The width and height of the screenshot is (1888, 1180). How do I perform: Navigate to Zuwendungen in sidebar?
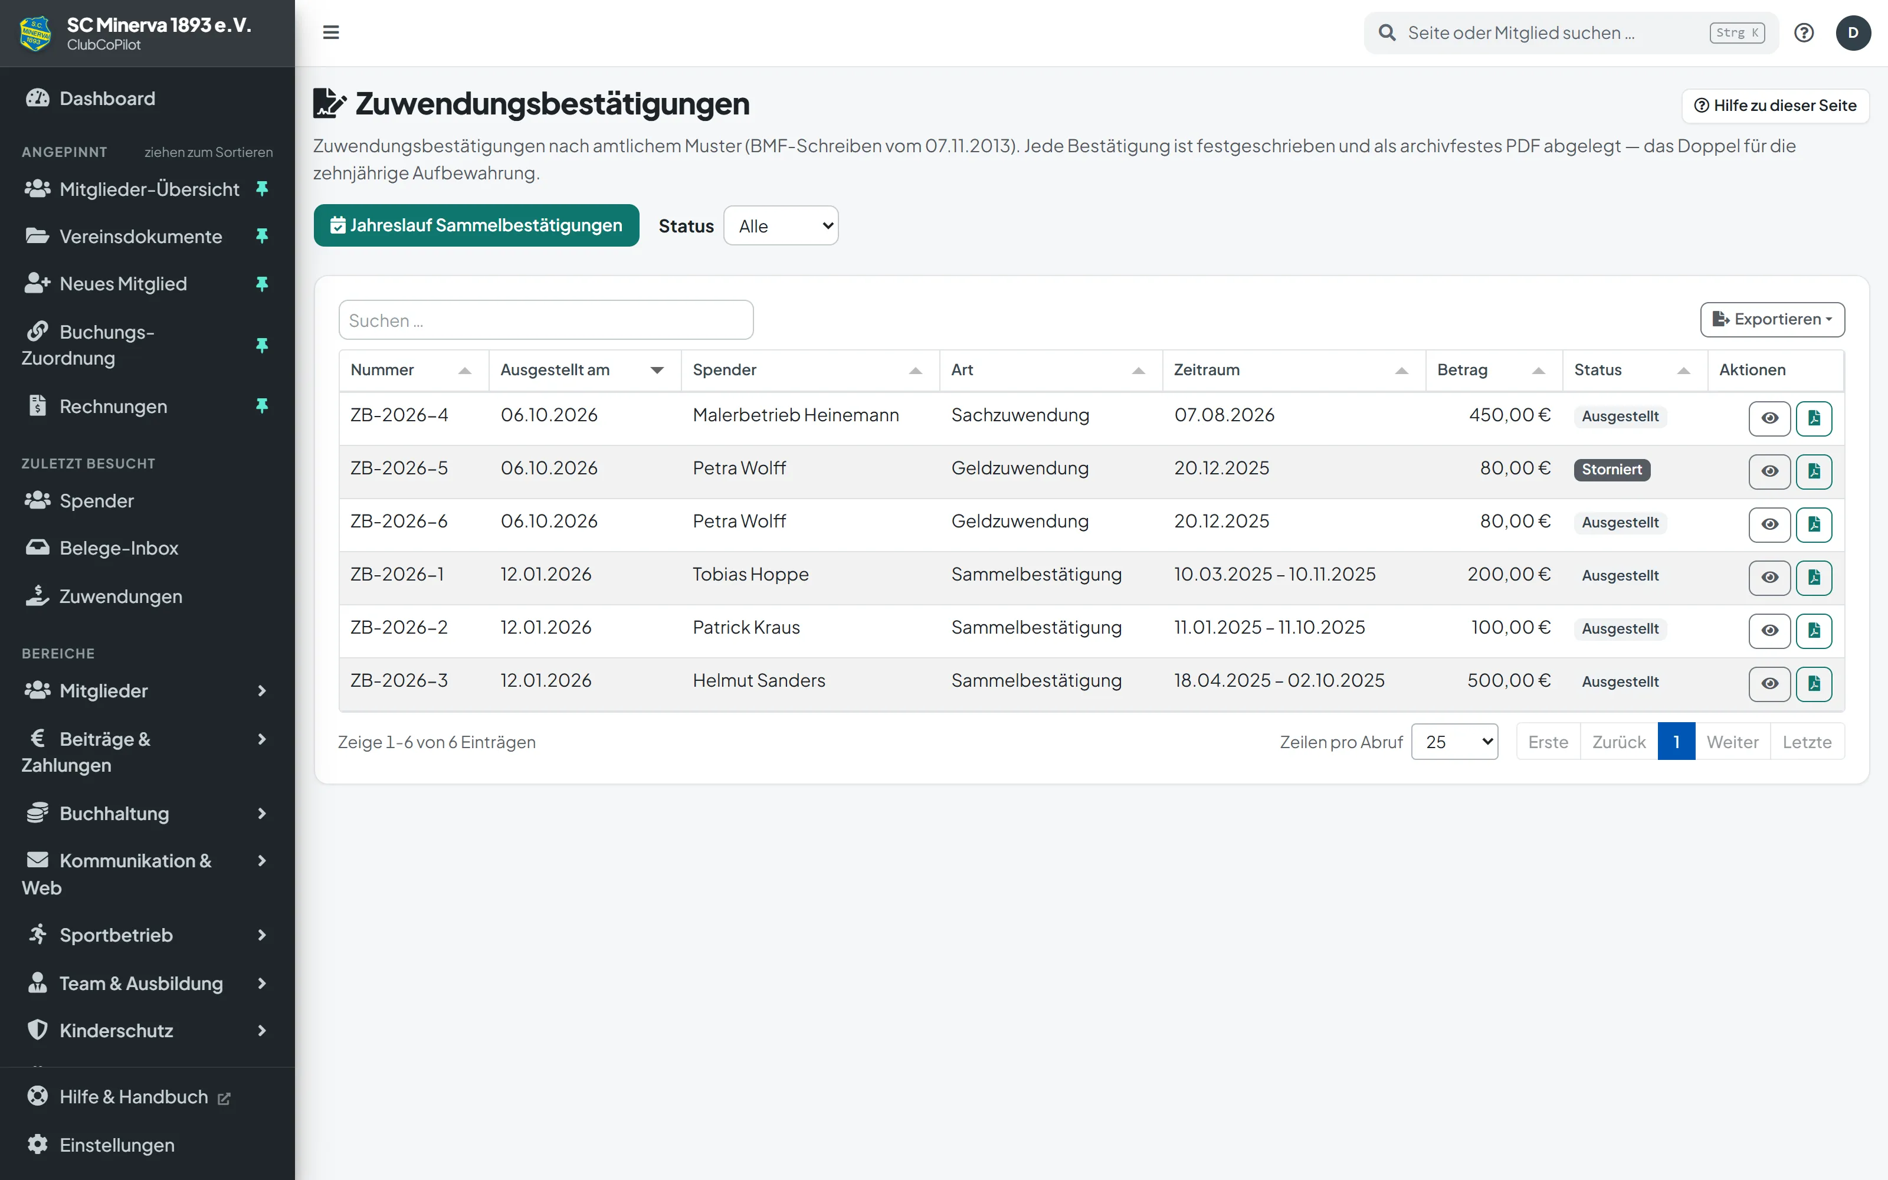[x=147, y=596]
